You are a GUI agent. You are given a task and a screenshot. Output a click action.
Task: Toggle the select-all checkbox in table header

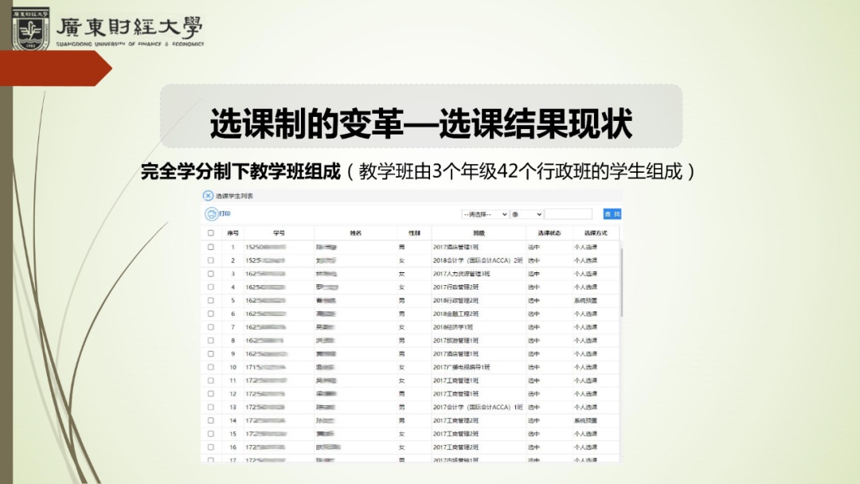point(210,233)
